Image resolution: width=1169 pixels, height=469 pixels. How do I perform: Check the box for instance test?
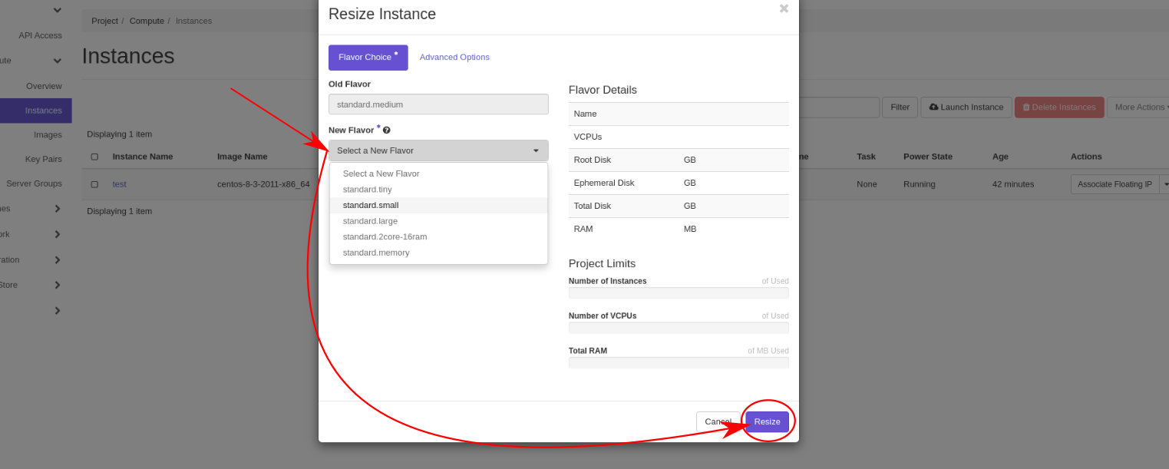[x=94, y=184]
